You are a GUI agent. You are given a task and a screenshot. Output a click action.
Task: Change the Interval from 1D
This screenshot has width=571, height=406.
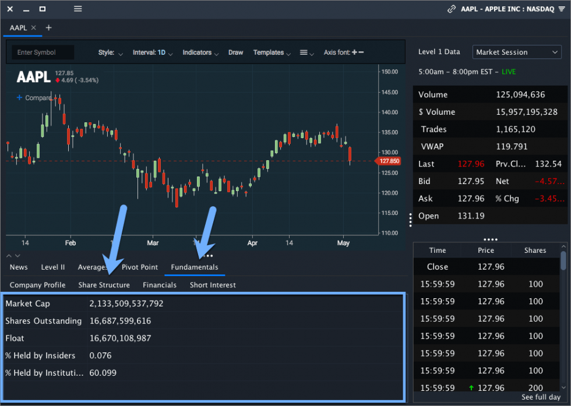(x=151, y=52)
